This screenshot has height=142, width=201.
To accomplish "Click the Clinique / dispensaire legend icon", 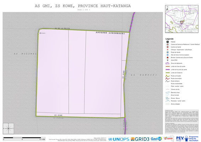I will [x=167, y=50].
